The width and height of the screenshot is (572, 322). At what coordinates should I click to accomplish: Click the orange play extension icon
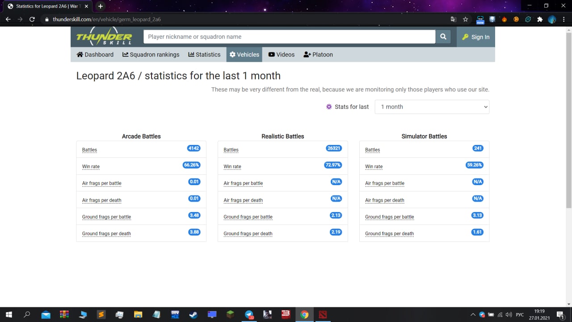[x=516, y=19]
